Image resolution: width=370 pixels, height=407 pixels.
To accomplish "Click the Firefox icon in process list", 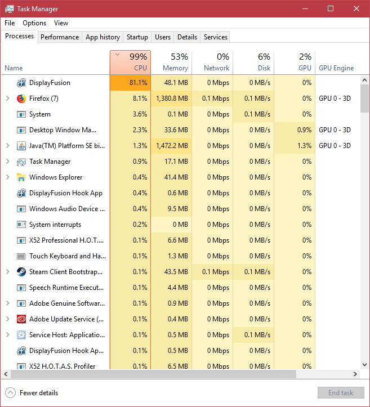I will click(x=21, y=99).
